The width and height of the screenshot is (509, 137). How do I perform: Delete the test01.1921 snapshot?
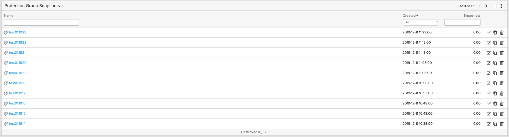502,53
